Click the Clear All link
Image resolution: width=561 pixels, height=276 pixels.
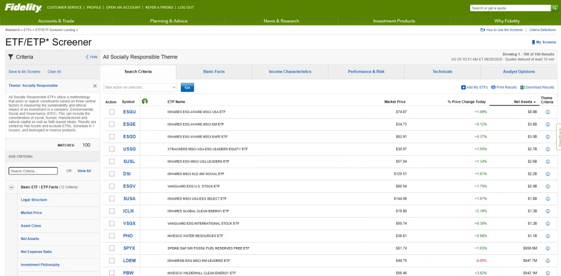(x=54, y=72)
